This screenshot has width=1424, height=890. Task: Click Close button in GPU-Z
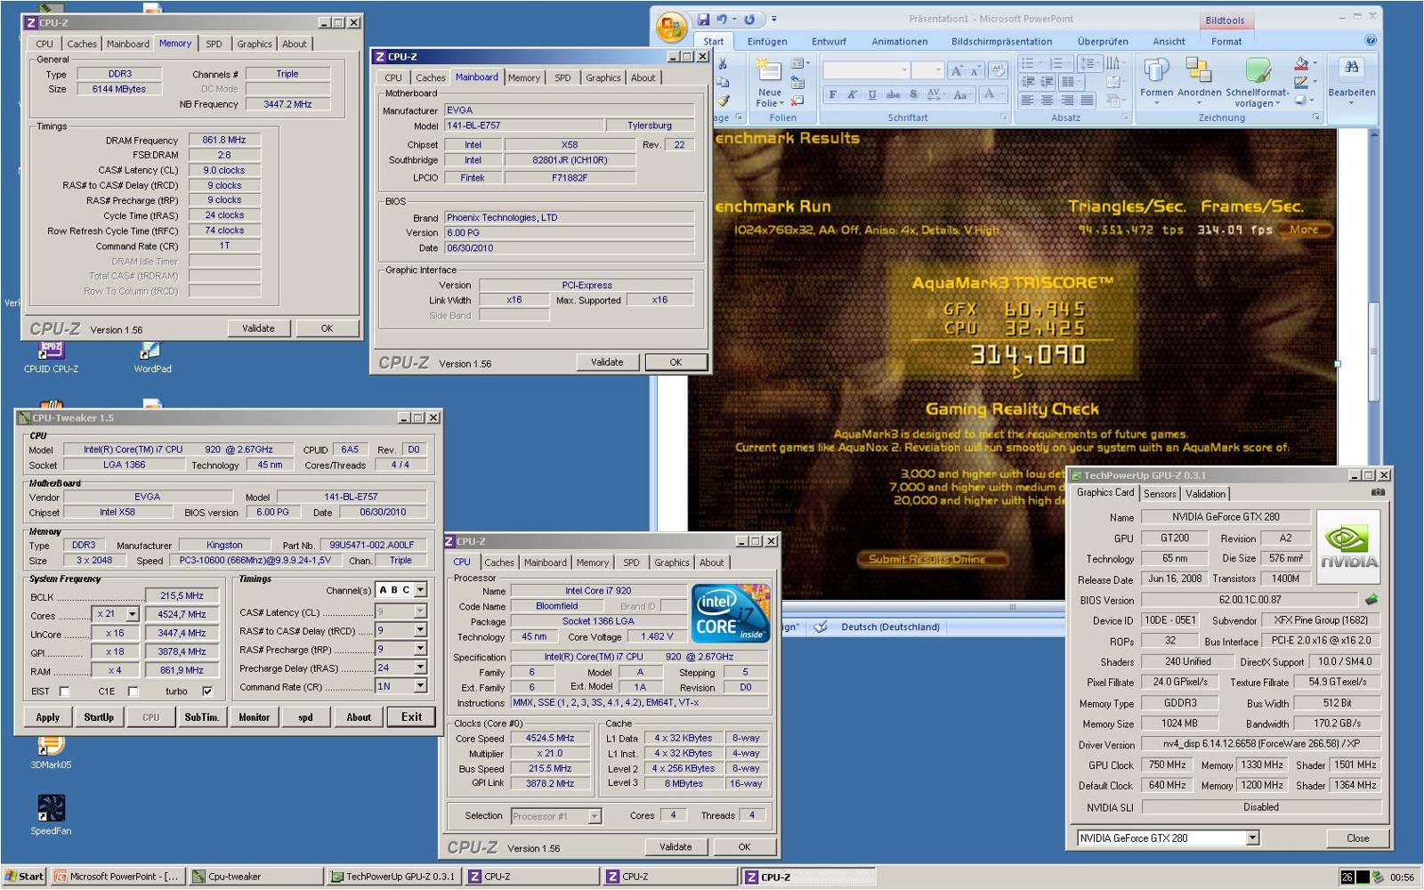pyautogui.click(x=1357, y=838)
